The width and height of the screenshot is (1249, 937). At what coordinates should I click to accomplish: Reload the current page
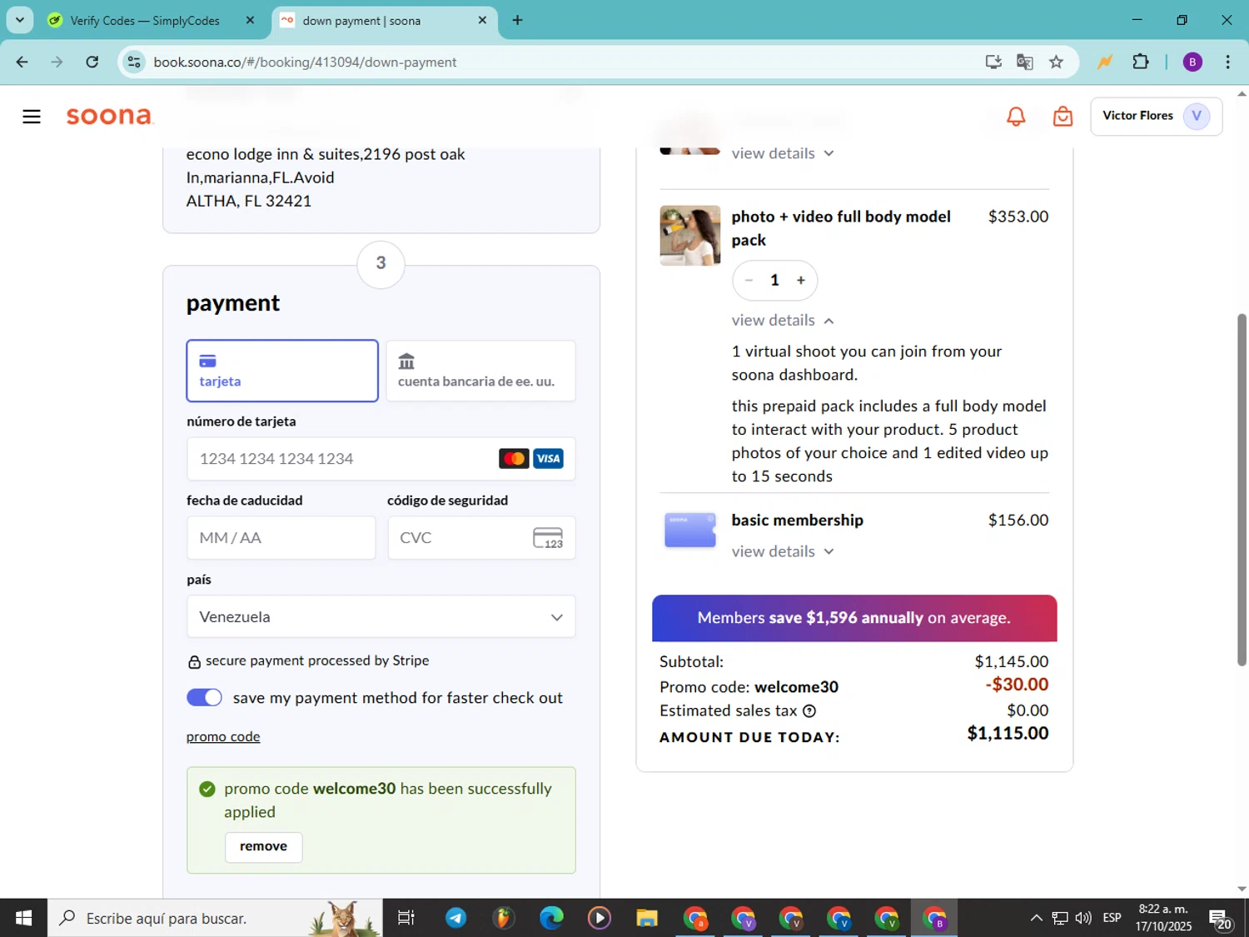coord(92,62)
